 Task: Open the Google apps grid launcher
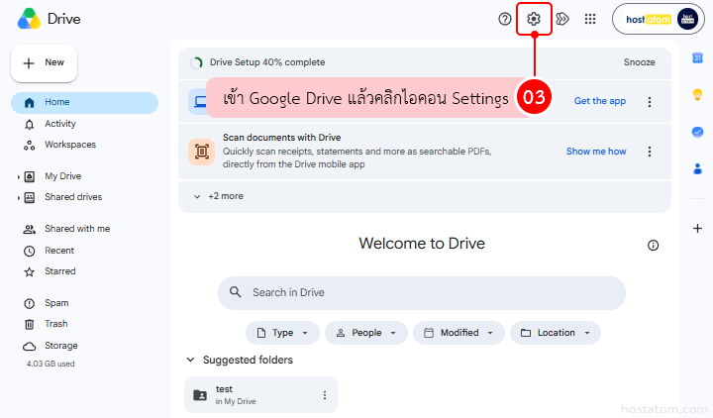tap(590, 19)
